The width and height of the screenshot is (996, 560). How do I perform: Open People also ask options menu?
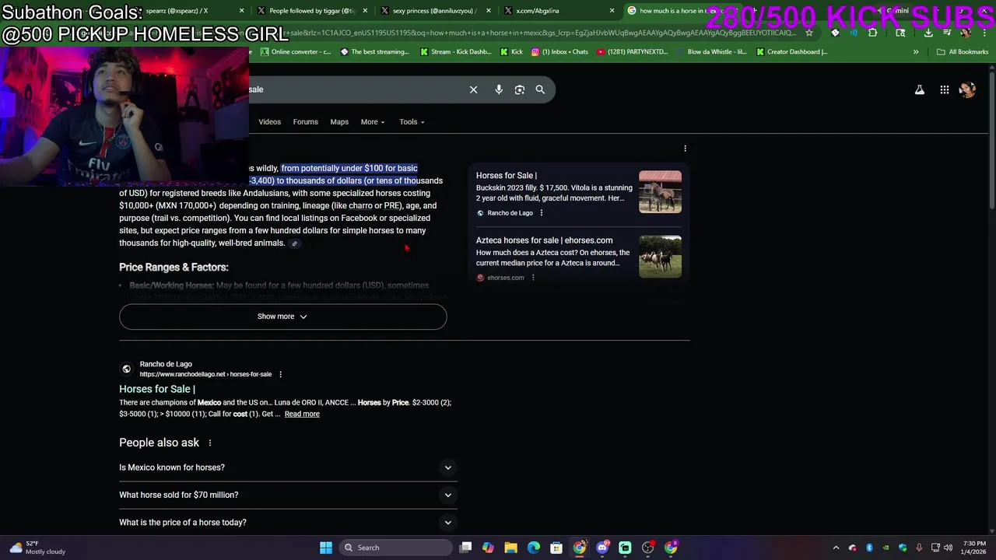209,443
